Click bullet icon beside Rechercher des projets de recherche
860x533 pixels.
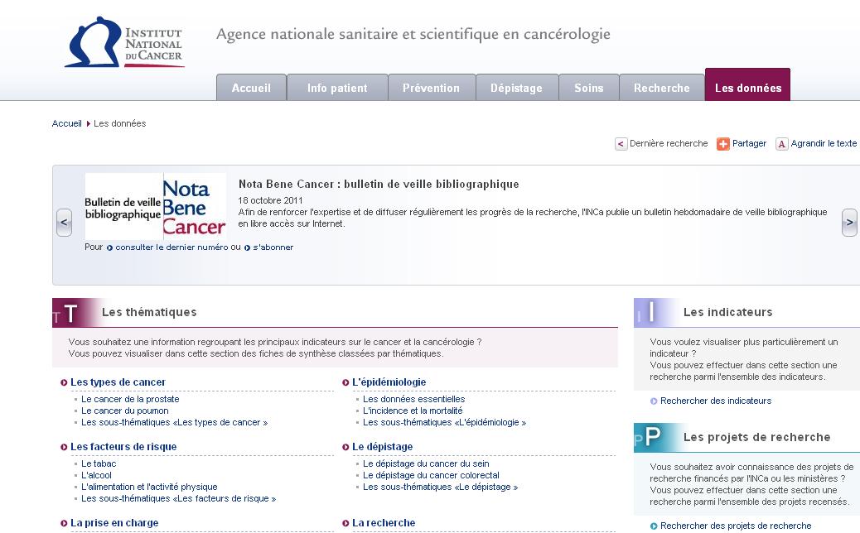[654, 526]
